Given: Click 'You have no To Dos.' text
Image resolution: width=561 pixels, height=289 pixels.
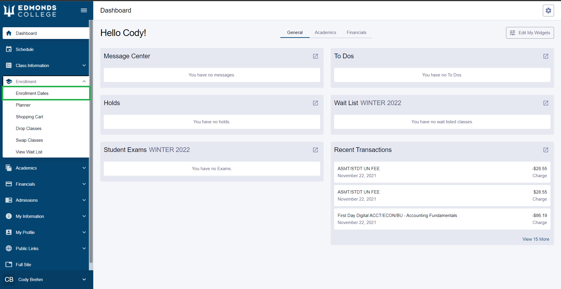Looking at the screenshot, I should click(442, 75).
